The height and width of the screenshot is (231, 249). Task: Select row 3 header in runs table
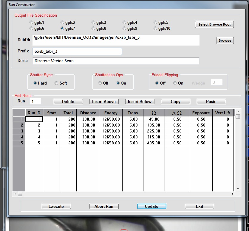point(18,131)
